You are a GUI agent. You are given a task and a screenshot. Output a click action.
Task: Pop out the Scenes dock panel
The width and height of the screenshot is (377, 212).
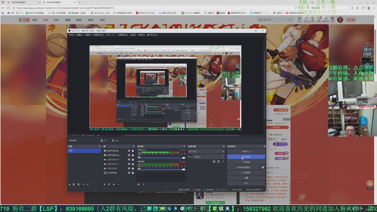[100, 146]
